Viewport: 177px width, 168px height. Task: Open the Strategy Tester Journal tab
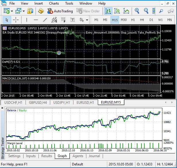(94, 156)
